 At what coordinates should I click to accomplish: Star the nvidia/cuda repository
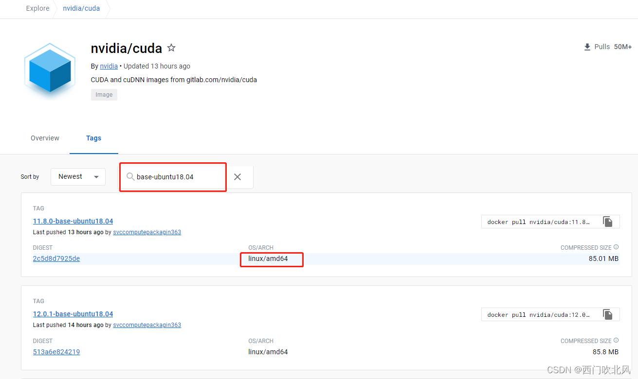click(171, 48)
